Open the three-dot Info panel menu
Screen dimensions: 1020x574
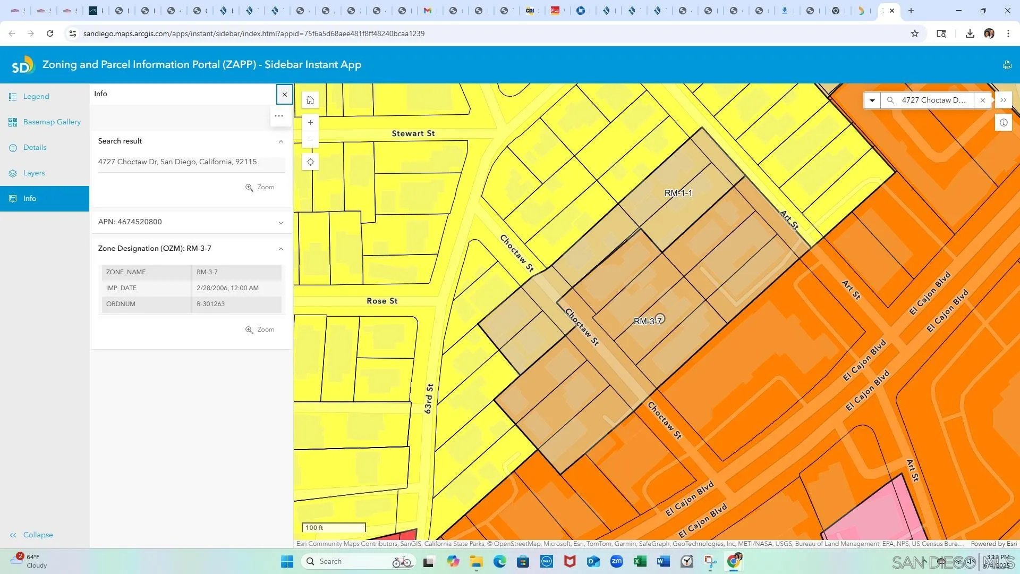click(279, 116)
